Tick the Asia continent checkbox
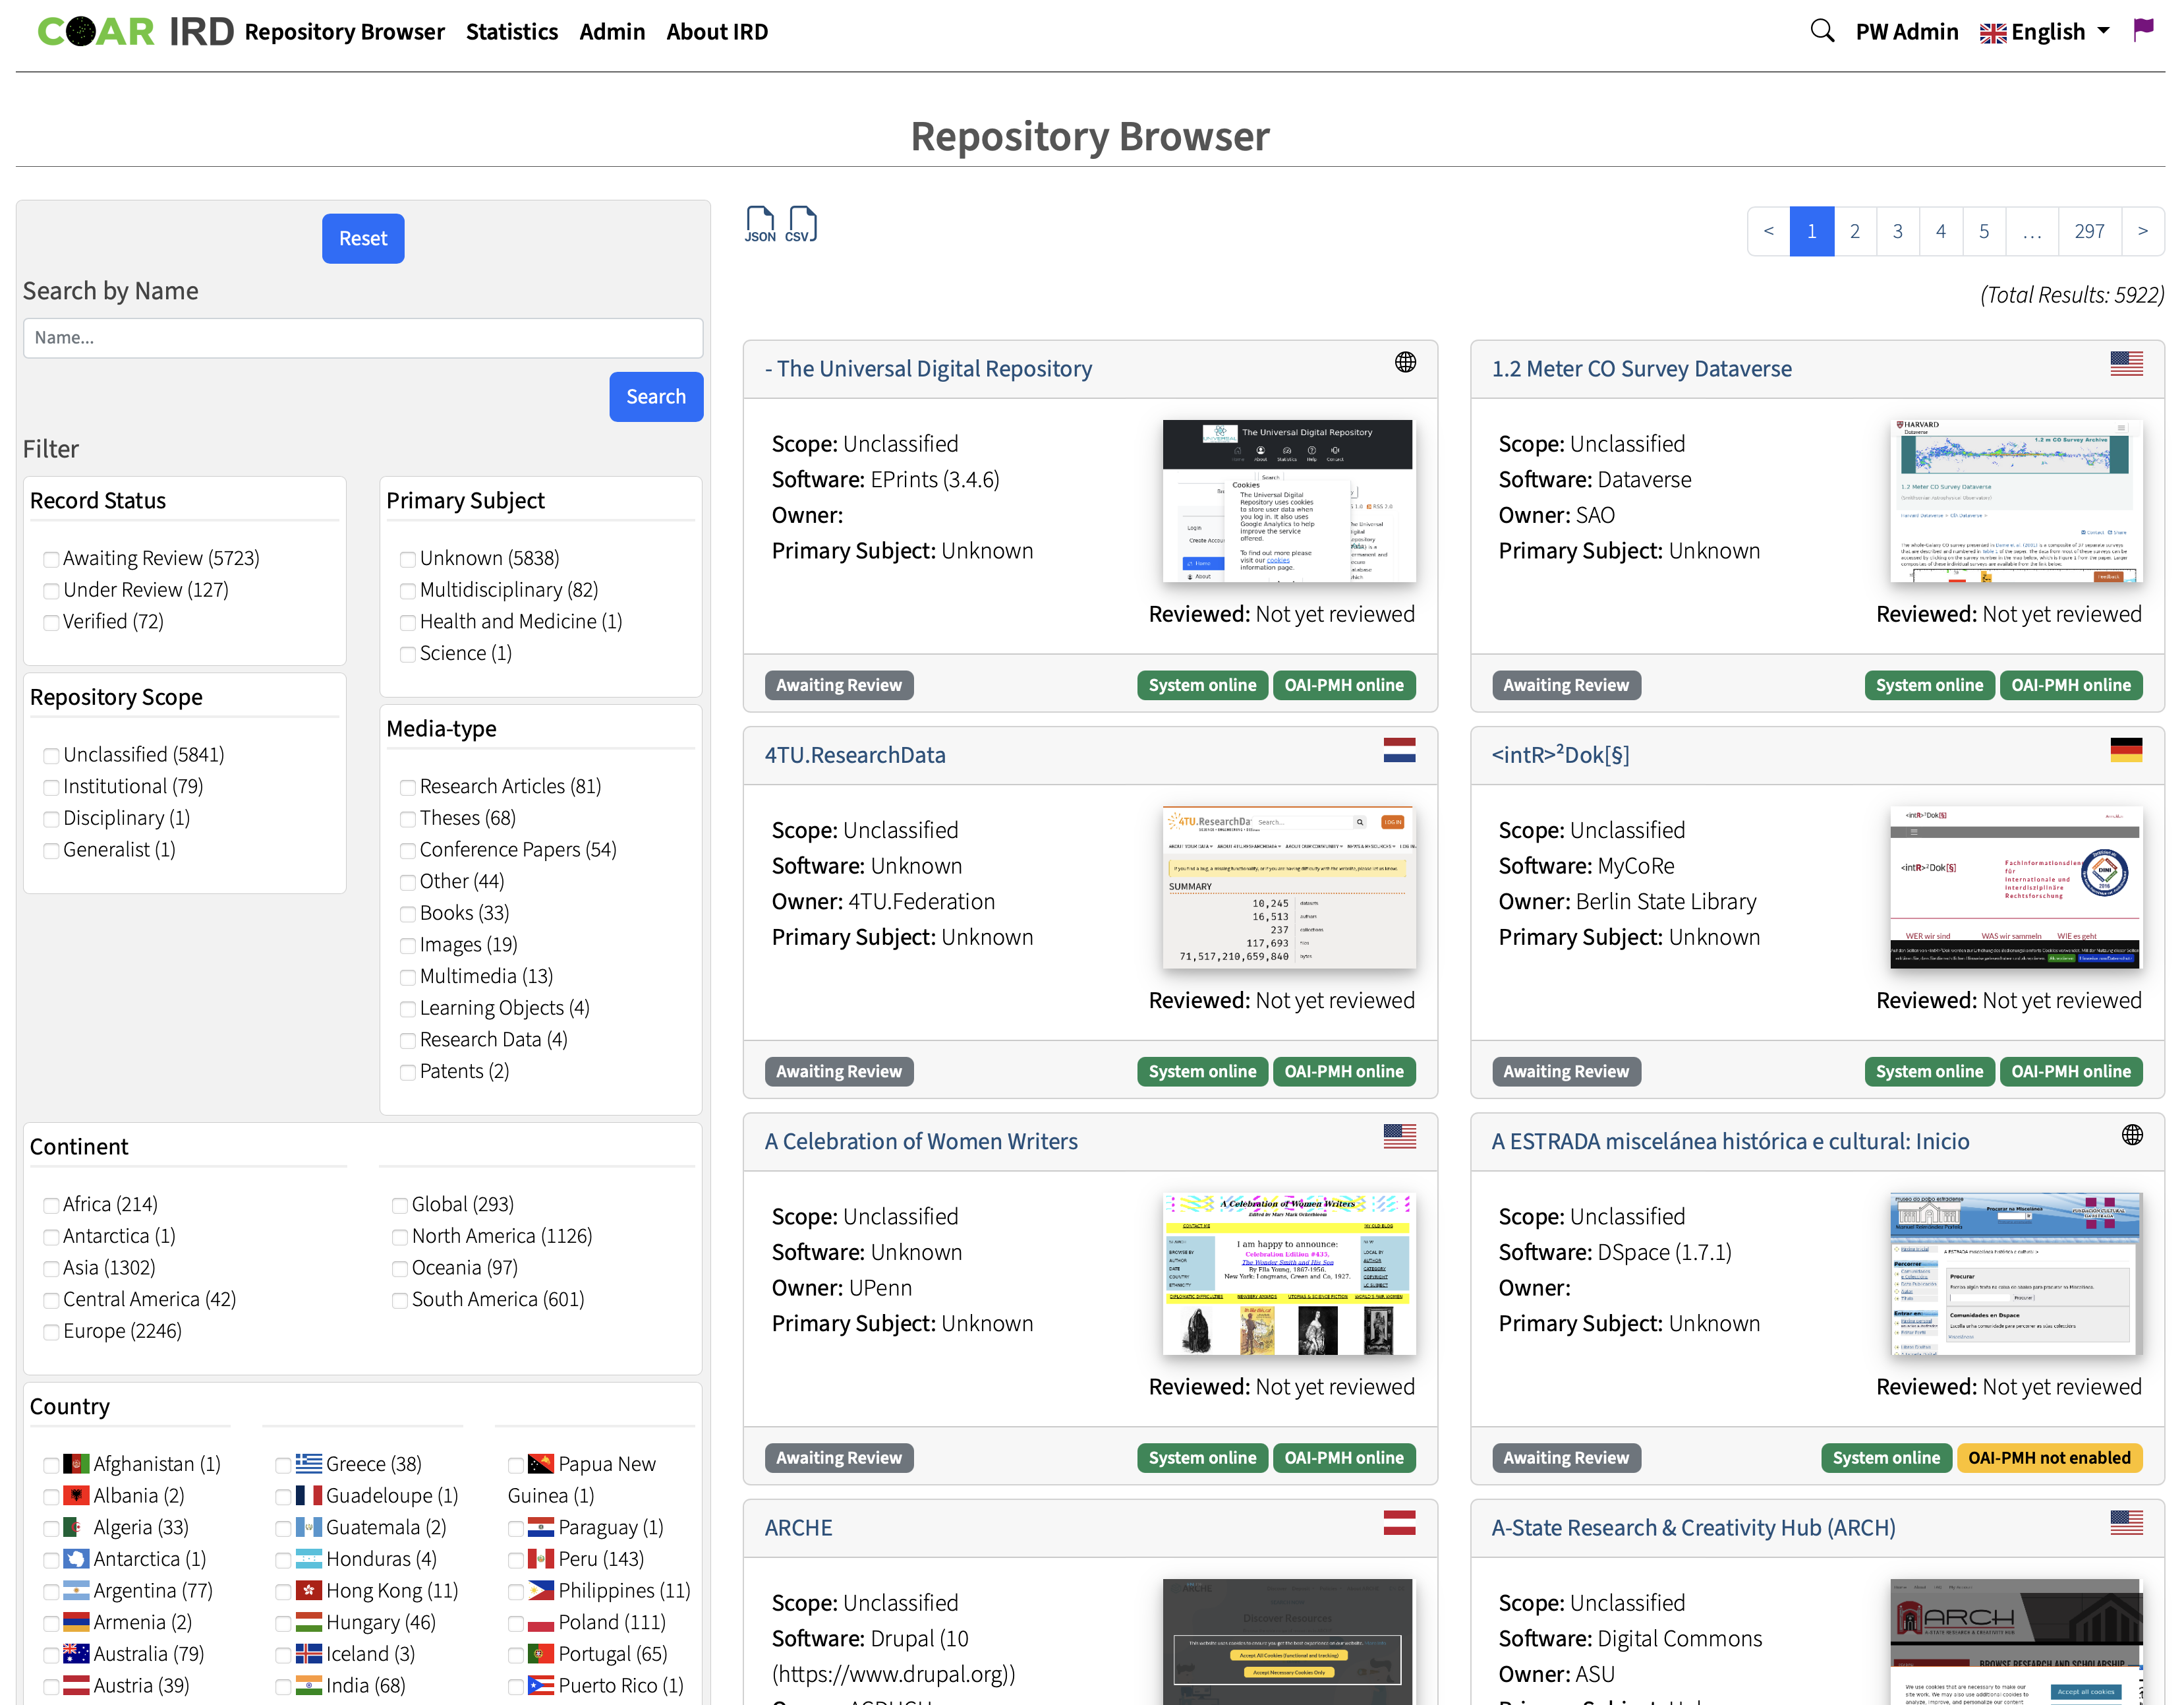This screenshot has width=2184, height=1705. pyautogui.click(x=51, y=1269)
